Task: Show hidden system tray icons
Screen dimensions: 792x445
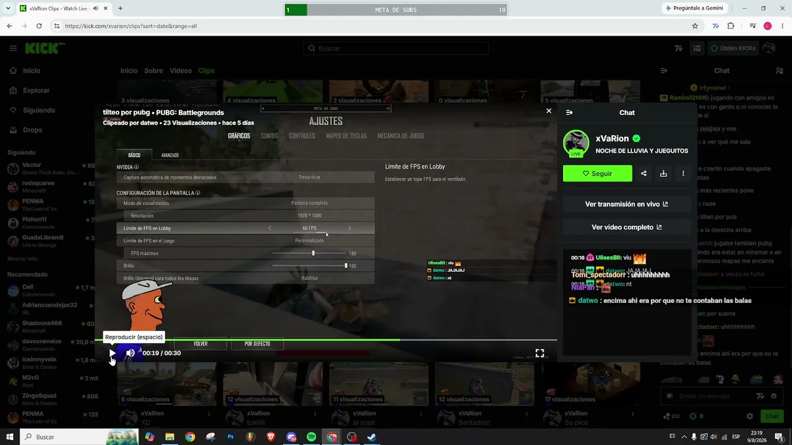Action: pos(684,436)
